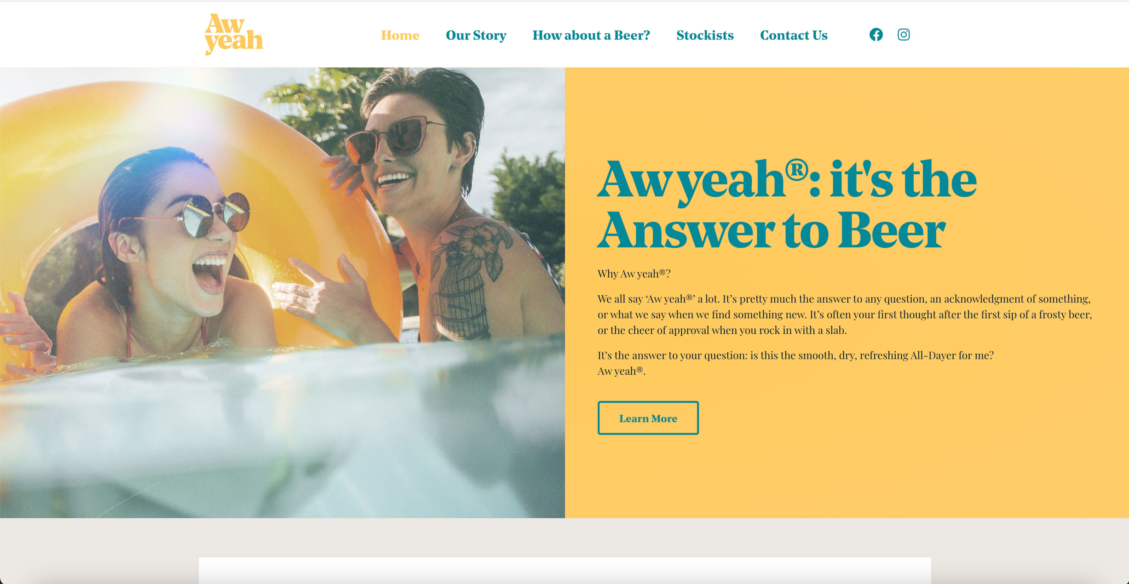
Task: Click the 'Why Aw yeah®?' line
Action: click(x=634, y=274)
